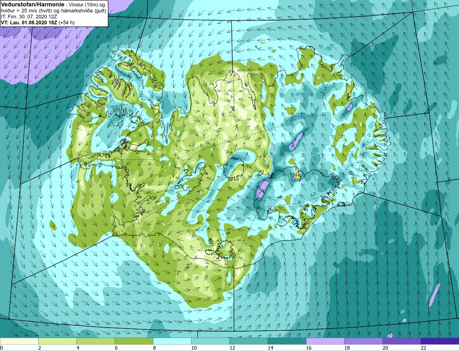Image resolution: width=459 pixels, height=351 pixels.
Task: Click the legend label '12'
Action: pyautogui.click(x=232, y=348)
